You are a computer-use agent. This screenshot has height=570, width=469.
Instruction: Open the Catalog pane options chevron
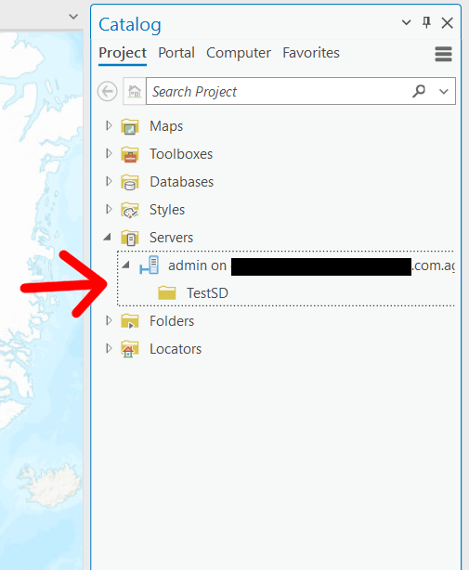[406, 22]
